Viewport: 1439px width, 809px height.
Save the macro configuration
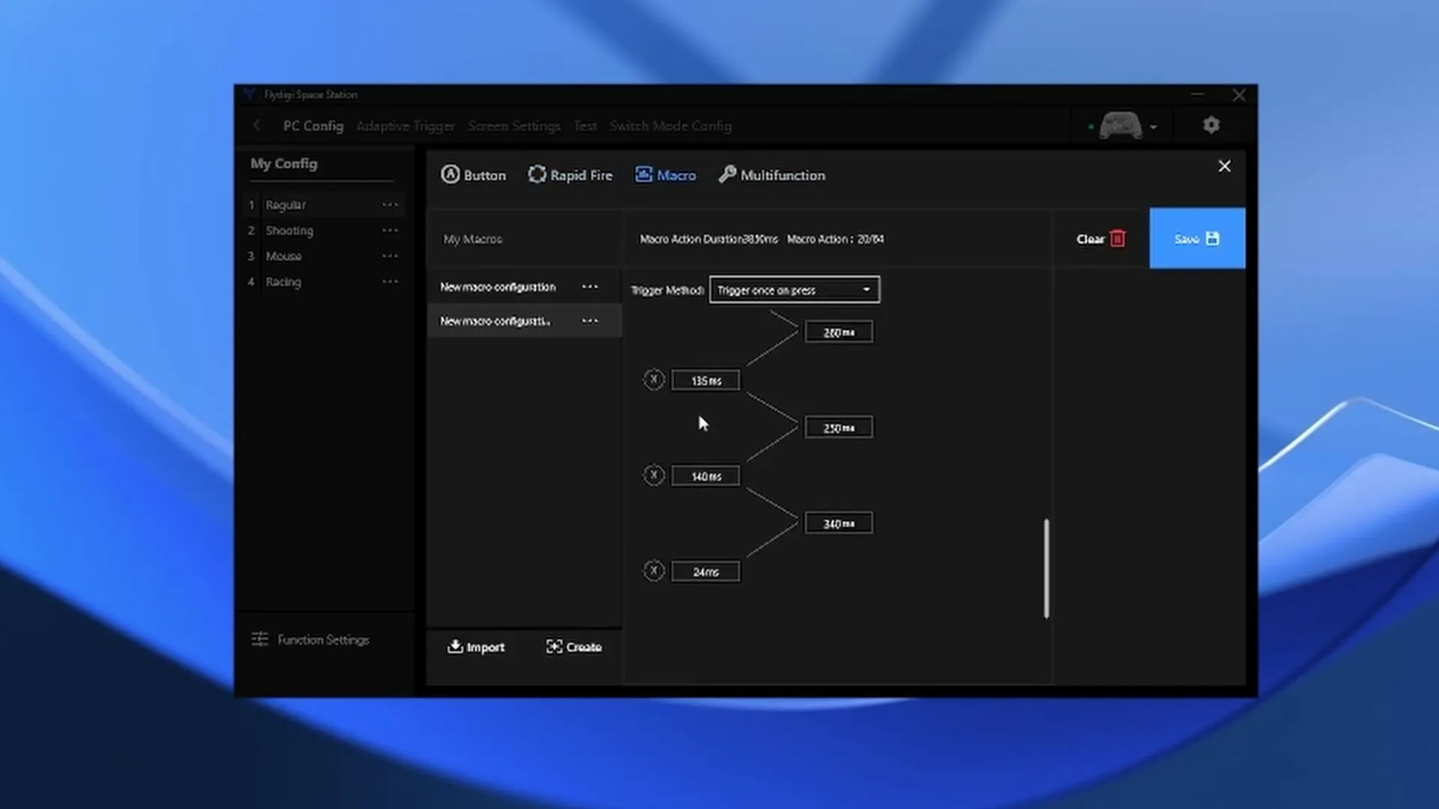point(1197,238)
